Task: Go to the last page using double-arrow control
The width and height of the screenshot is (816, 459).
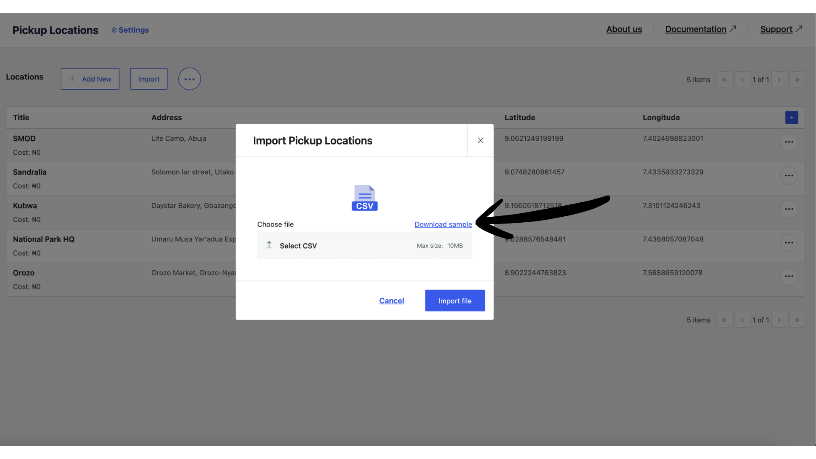Action: [x=797, y=79]
